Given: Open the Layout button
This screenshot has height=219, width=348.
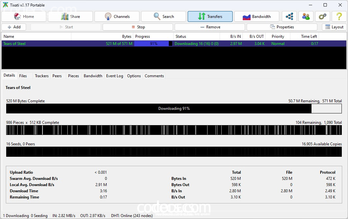Looking at the screenshot, I should pyautogui.click(x=334, y=27).
